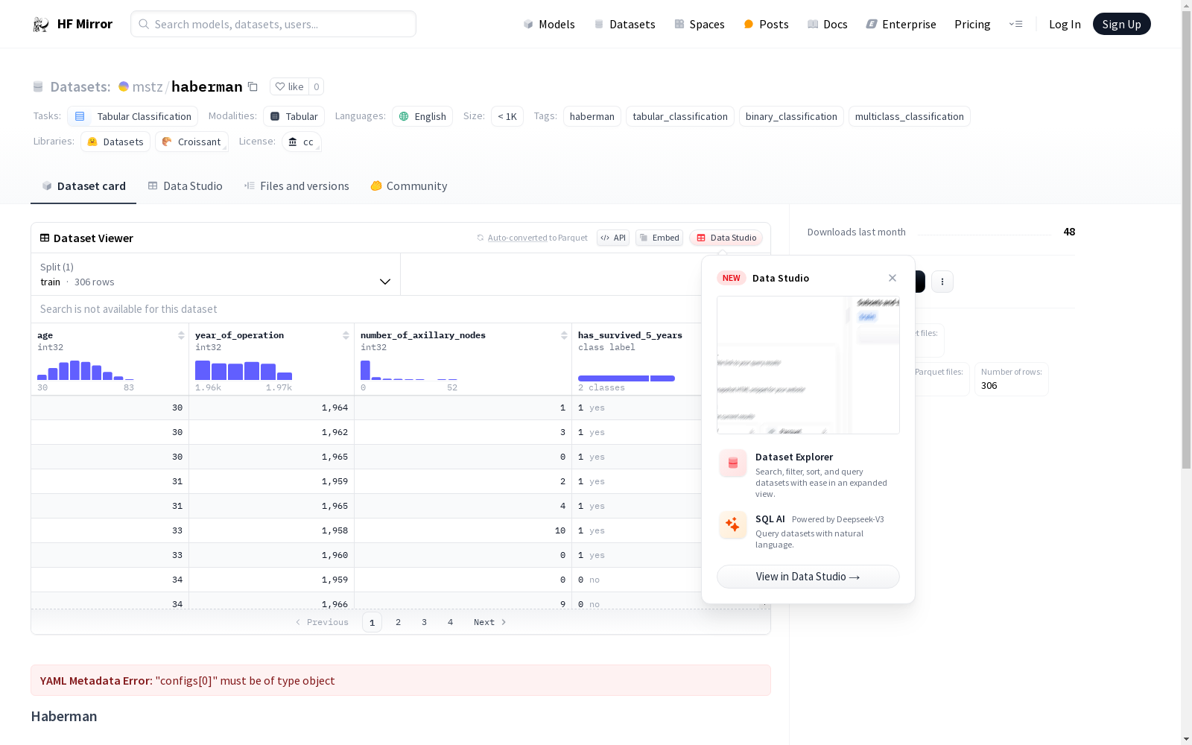Click the HF Mirror logo icon
Screen dimensions: 1192x745
click(x=41, y=25)
